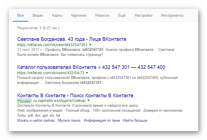The image size is (207, 140).
Task: Expand arrow next to ru.zapmeta.ws URL
Action: (89, 101)
